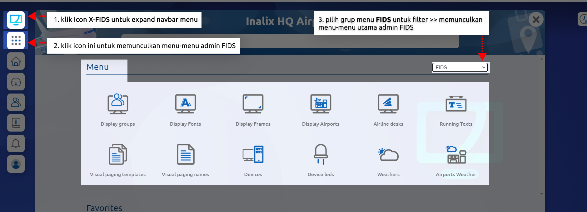Open Airline desks menu item

[388, 110]
